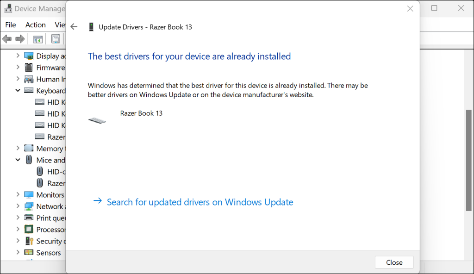Click the back arrow in Update Drivers dialog
474x274 pixels.
[x=74, y=27]
